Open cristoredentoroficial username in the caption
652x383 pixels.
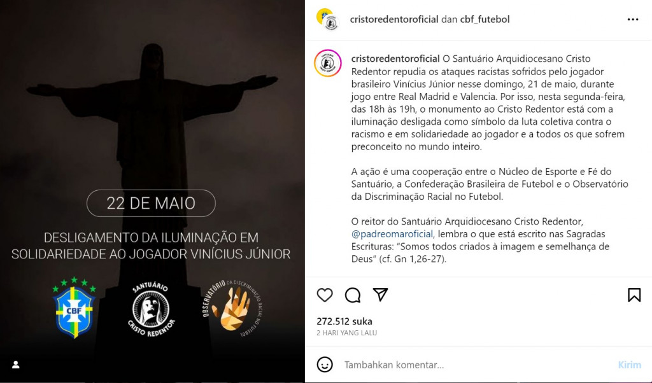tap(395, 59)
